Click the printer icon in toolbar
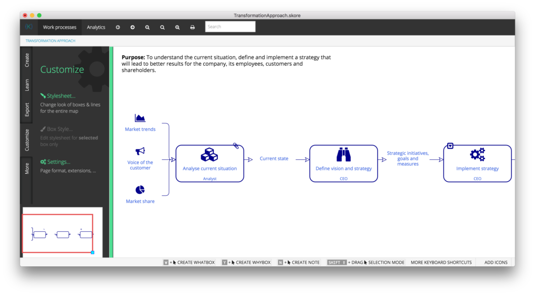This screenshot has width=535, height=295. [x=192, y=27]
